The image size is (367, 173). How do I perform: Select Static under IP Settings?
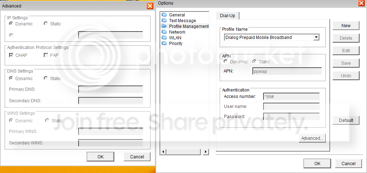pos(46,24)
